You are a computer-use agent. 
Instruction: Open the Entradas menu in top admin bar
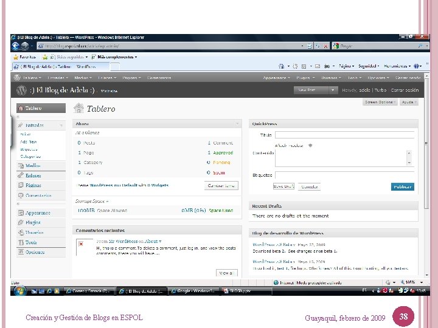58,78
